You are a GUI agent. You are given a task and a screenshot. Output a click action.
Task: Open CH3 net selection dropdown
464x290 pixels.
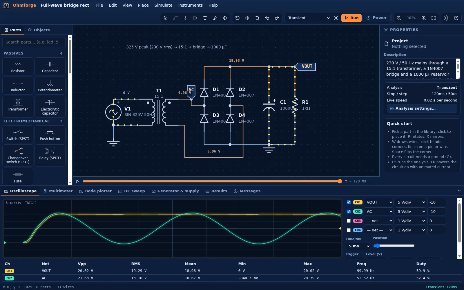point(379,221)
